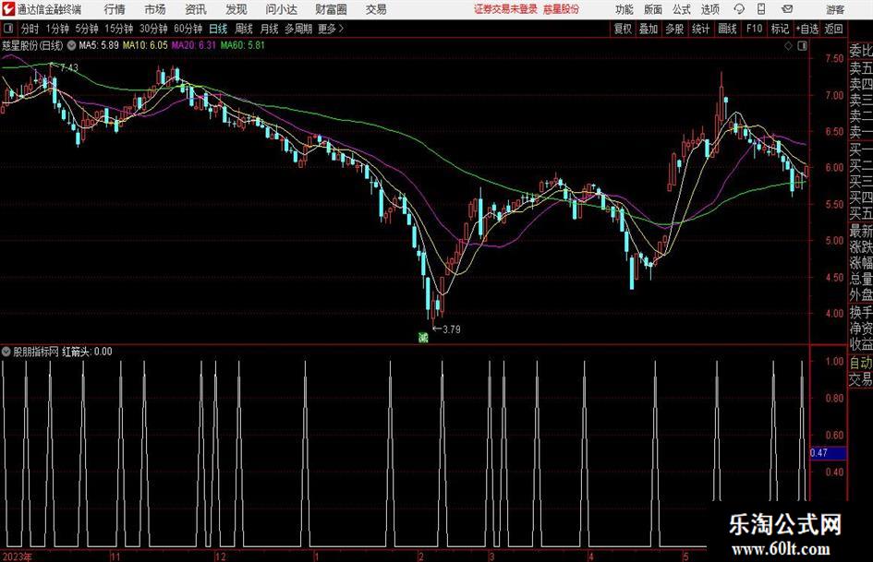Open the 问小达 menu
Screen dimensions: 873x562
tap(281, 9)
